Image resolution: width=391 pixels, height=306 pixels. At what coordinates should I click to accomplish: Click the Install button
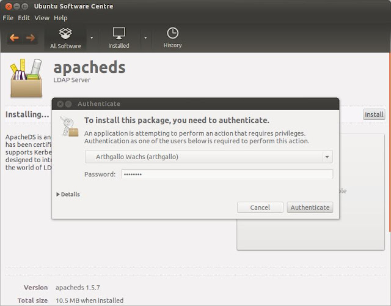point(374,114)
